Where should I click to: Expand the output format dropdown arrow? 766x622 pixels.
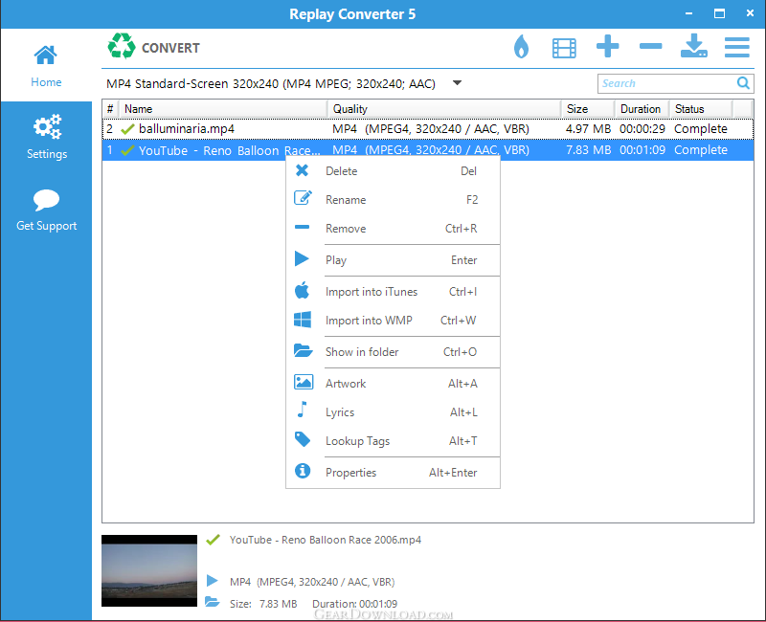click(457, 83)
